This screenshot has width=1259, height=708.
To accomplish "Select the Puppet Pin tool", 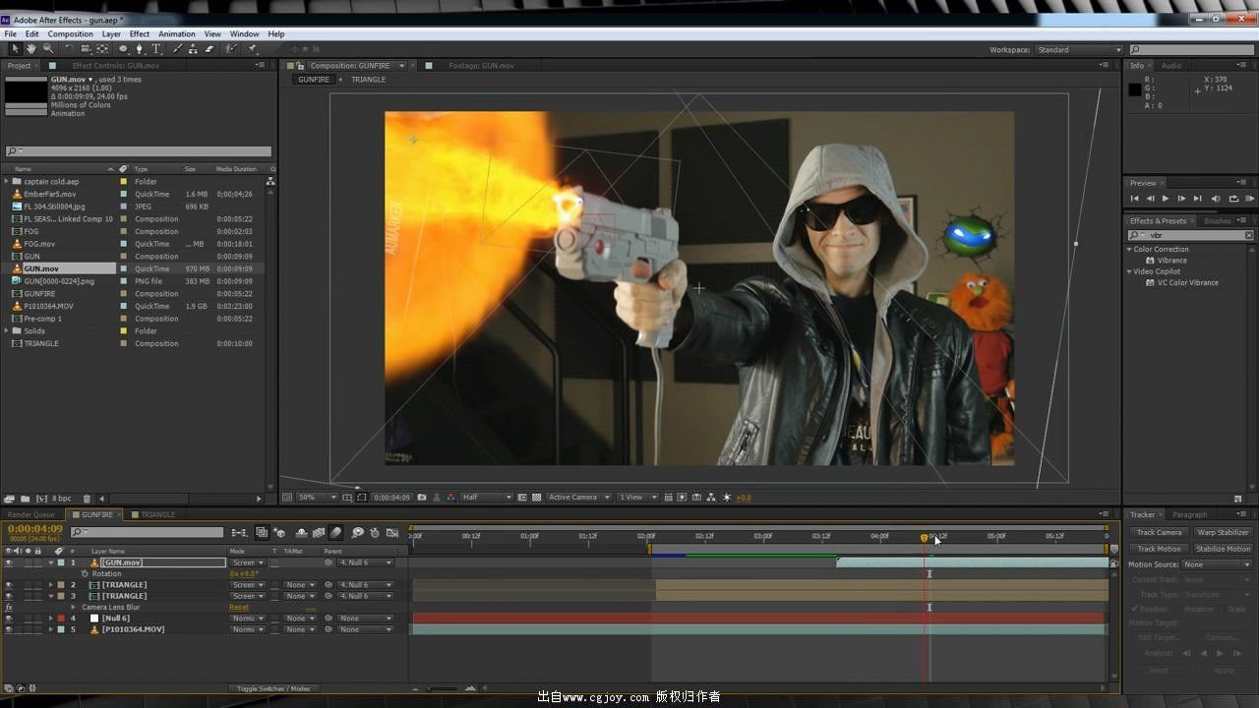I will (x=252, y=49).
